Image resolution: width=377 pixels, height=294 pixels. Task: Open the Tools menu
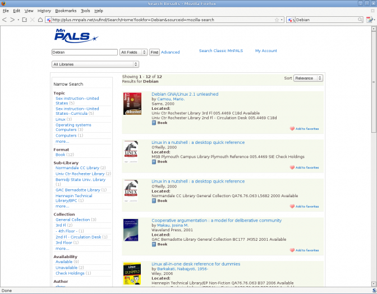[x=85, y=11]
